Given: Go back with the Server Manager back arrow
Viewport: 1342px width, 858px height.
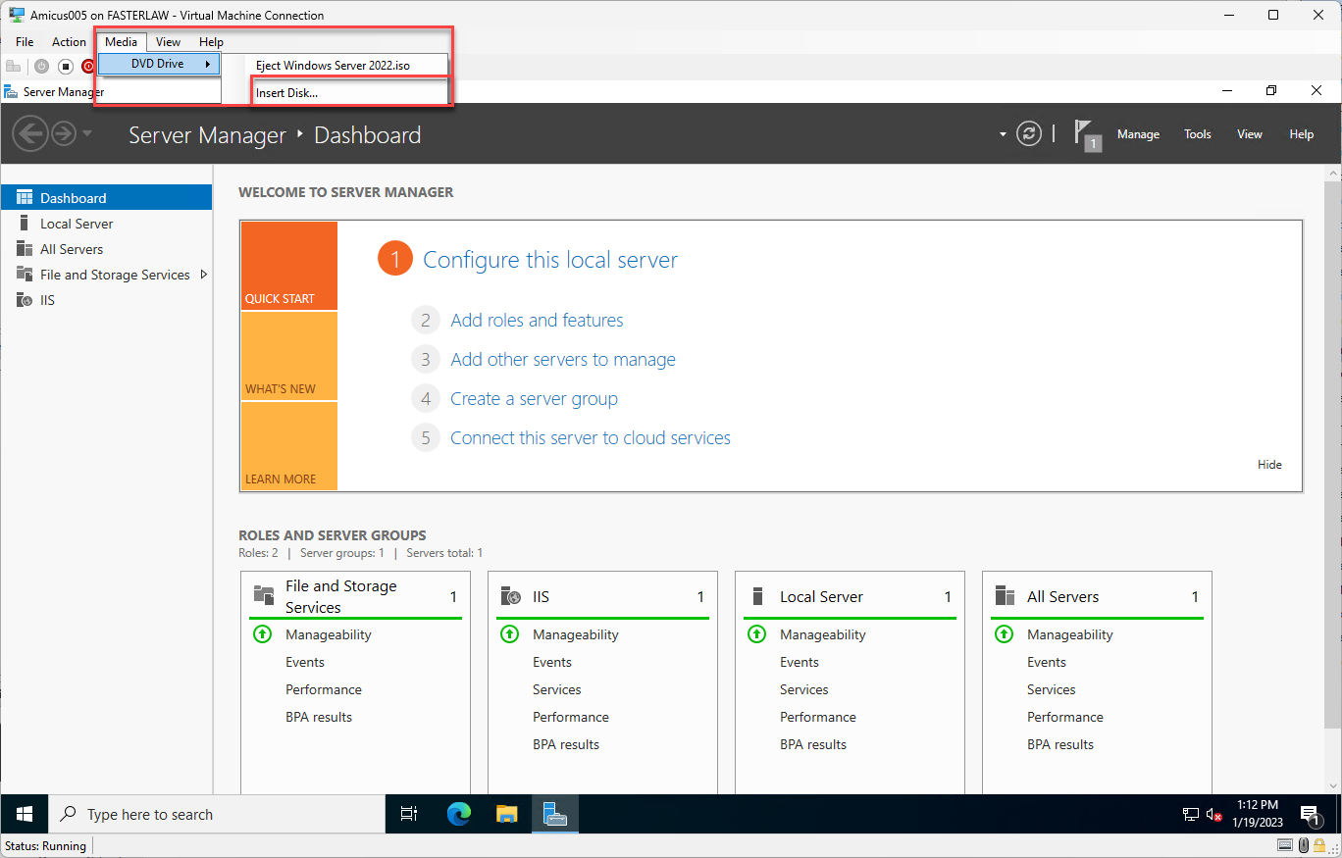Looking at the screenshot, I should [30, 133].
